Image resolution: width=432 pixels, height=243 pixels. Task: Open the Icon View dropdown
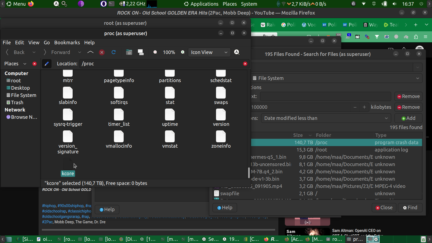(210, 52)
